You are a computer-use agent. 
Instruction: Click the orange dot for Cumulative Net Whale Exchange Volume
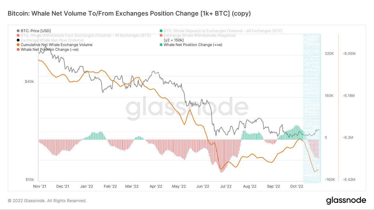point(18,45)
